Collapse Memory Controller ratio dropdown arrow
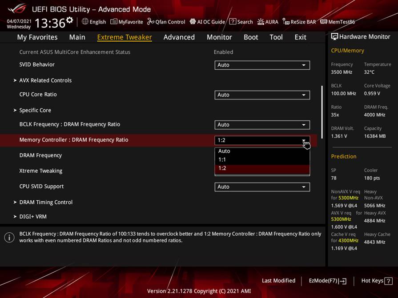 coord(304,140)
